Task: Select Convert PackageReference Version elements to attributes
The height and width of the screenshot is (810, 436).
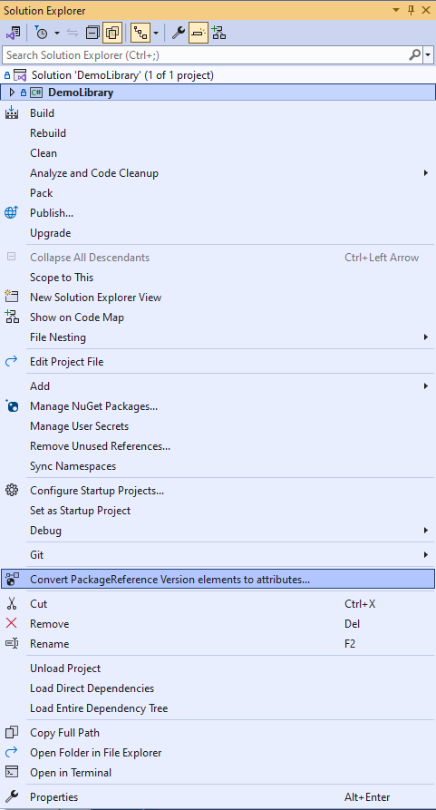Action: pos(218,579)
